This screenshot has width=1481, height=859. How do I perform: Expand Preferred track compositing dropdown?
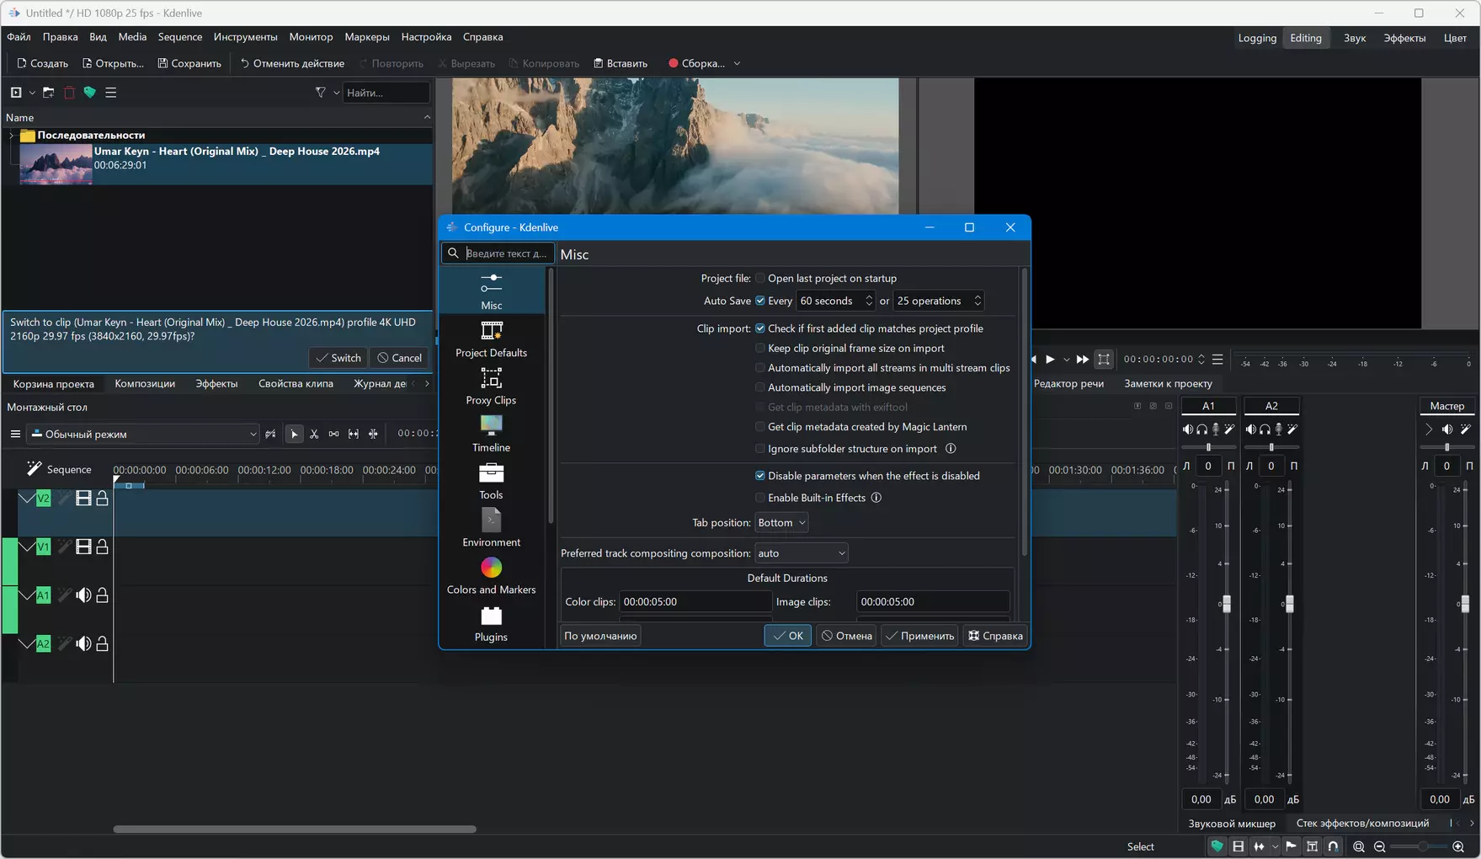click(801, 553)
